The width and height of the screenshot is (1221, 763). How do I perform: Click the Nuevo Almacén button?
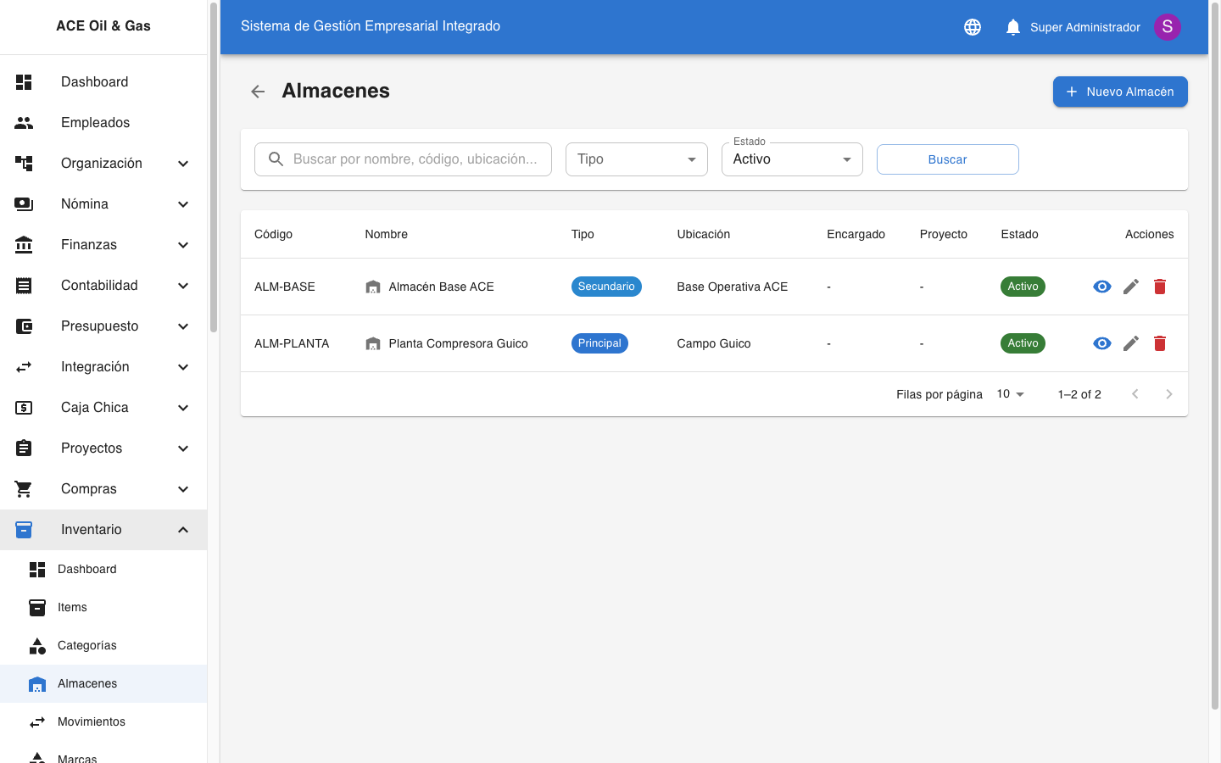(1119, 92)
